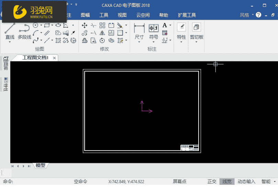Click the copy objects tool
Viewport: 278px width, 191px height.
coord(85,33)
